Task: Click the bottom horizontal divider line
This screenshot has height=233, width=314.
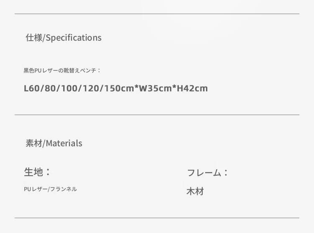Action: (157, 218)
